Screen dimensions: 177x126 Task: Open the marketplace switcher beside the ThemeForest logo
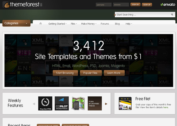click(41, 5)
